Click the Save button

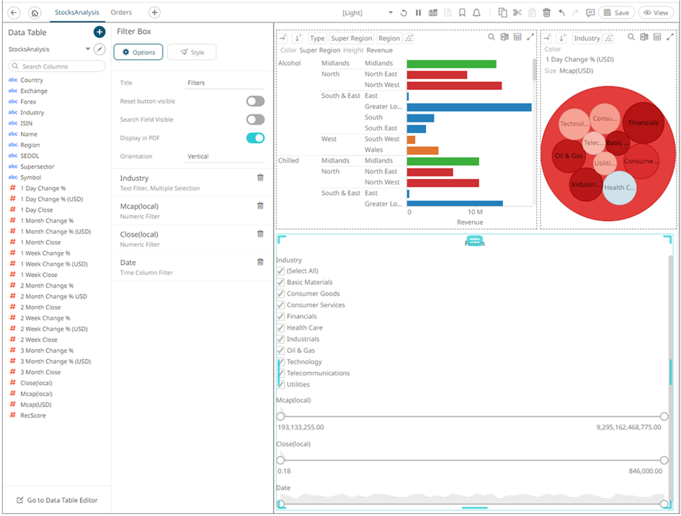[615, 13]
